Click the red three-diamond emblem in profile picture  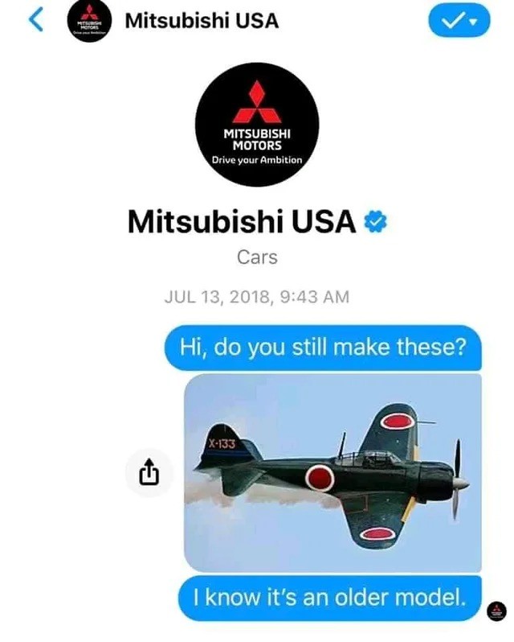pyautogui.click(x=257, y=102)
